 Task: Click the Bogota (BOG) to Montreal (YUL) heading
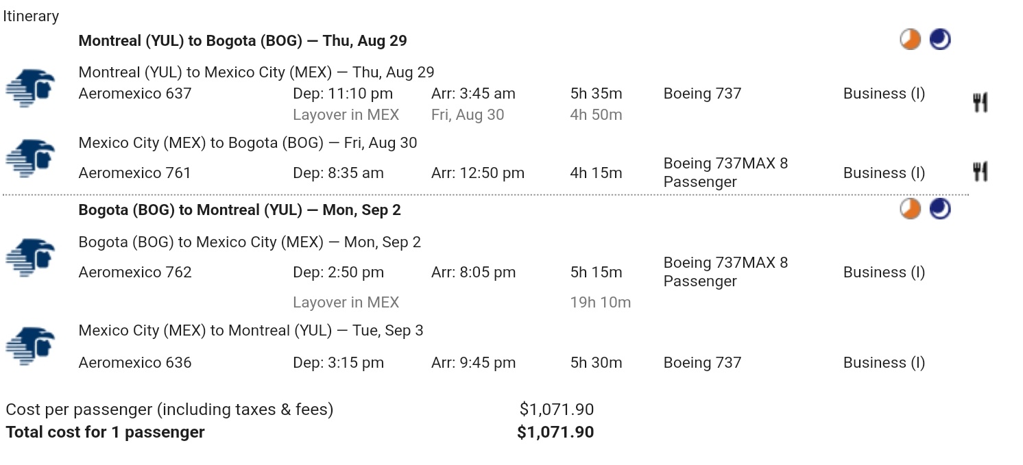239,210
